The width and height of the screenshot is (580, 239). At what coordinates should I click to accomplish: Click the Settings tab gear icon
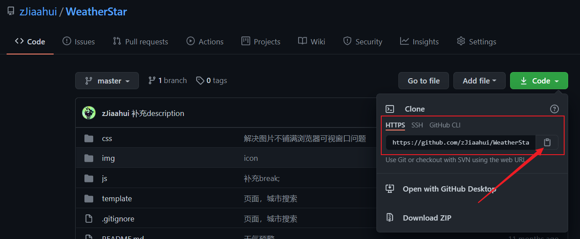pos(461,41)
